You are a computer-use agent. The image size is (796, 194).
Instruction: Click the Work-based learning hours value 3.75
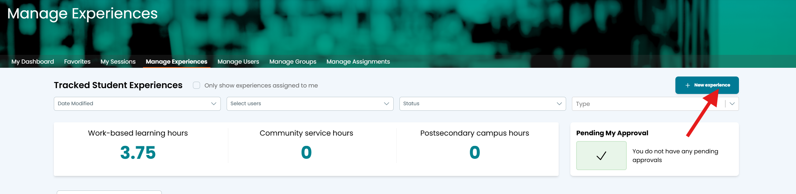138,152
